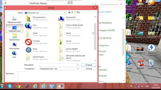Screen dimensions: 161x90
Task: Open the volume tray icon
Action: (142, 86)
